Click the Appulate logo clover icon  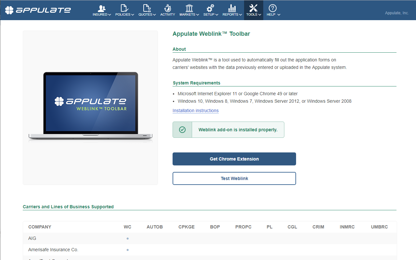click(9, 10)
